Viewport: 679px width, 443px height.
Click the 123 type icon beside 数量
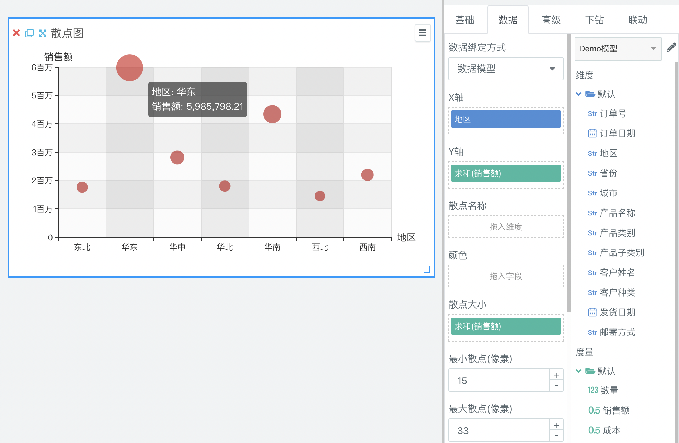(593, 390)
